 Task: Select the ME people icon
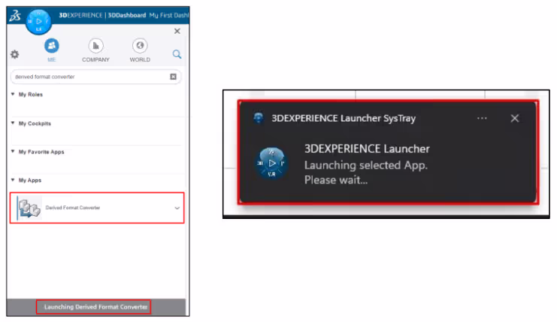[52, 46]
